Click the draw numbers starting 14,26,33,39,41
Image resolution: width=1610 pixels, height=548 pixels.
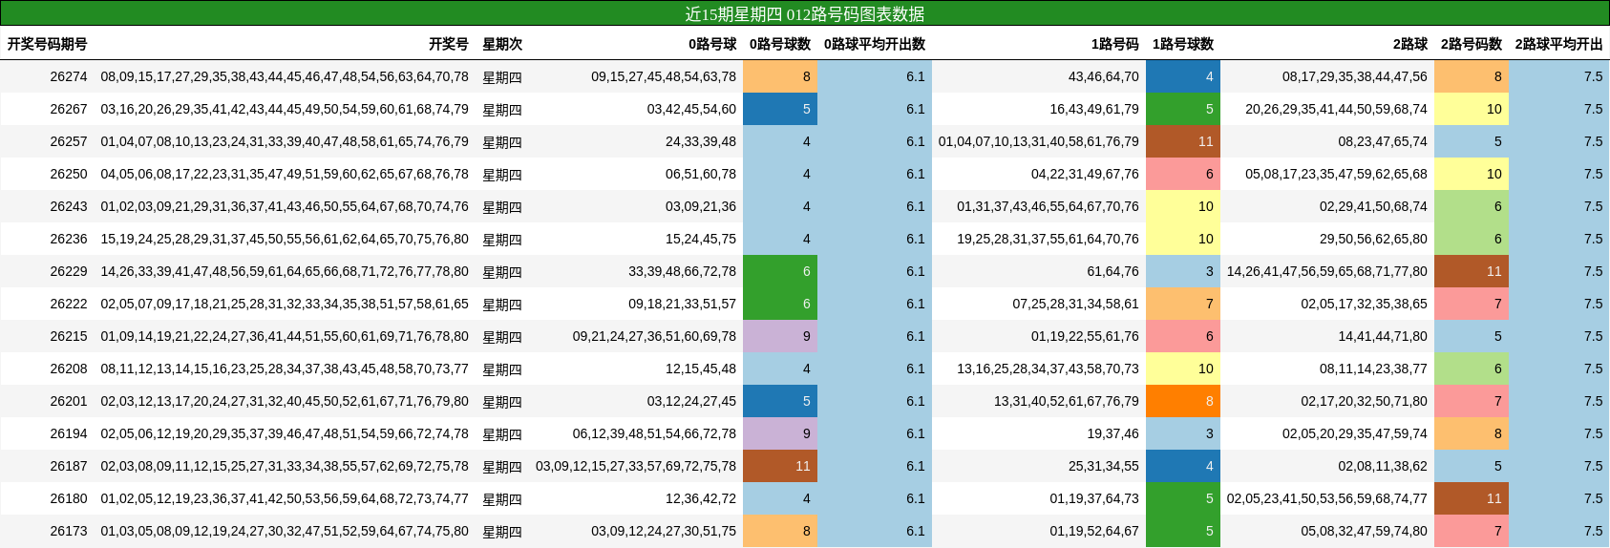tap(285, 271)
